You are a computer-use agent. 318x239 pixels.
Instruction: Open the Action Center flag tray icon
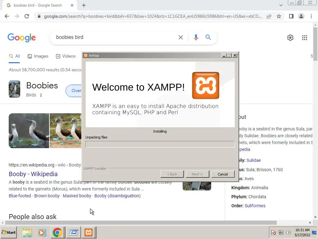[273, 232]
